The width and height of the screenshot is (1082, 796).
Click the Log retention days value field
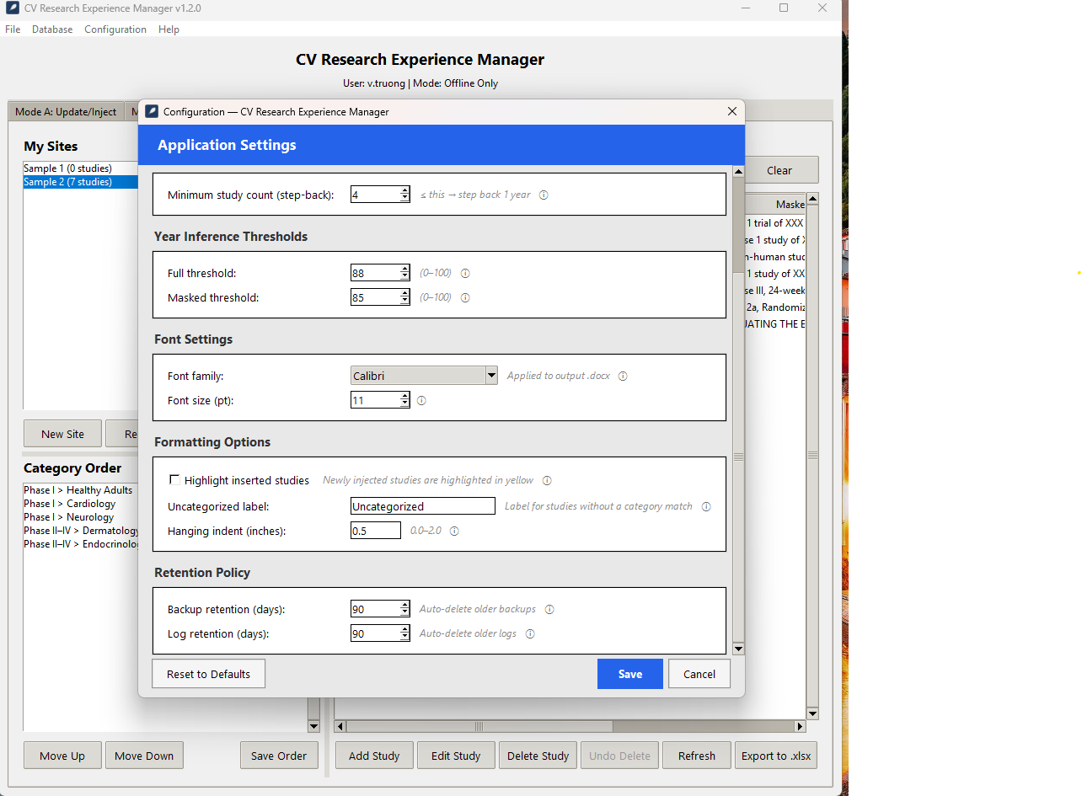(x=375, y=633)
